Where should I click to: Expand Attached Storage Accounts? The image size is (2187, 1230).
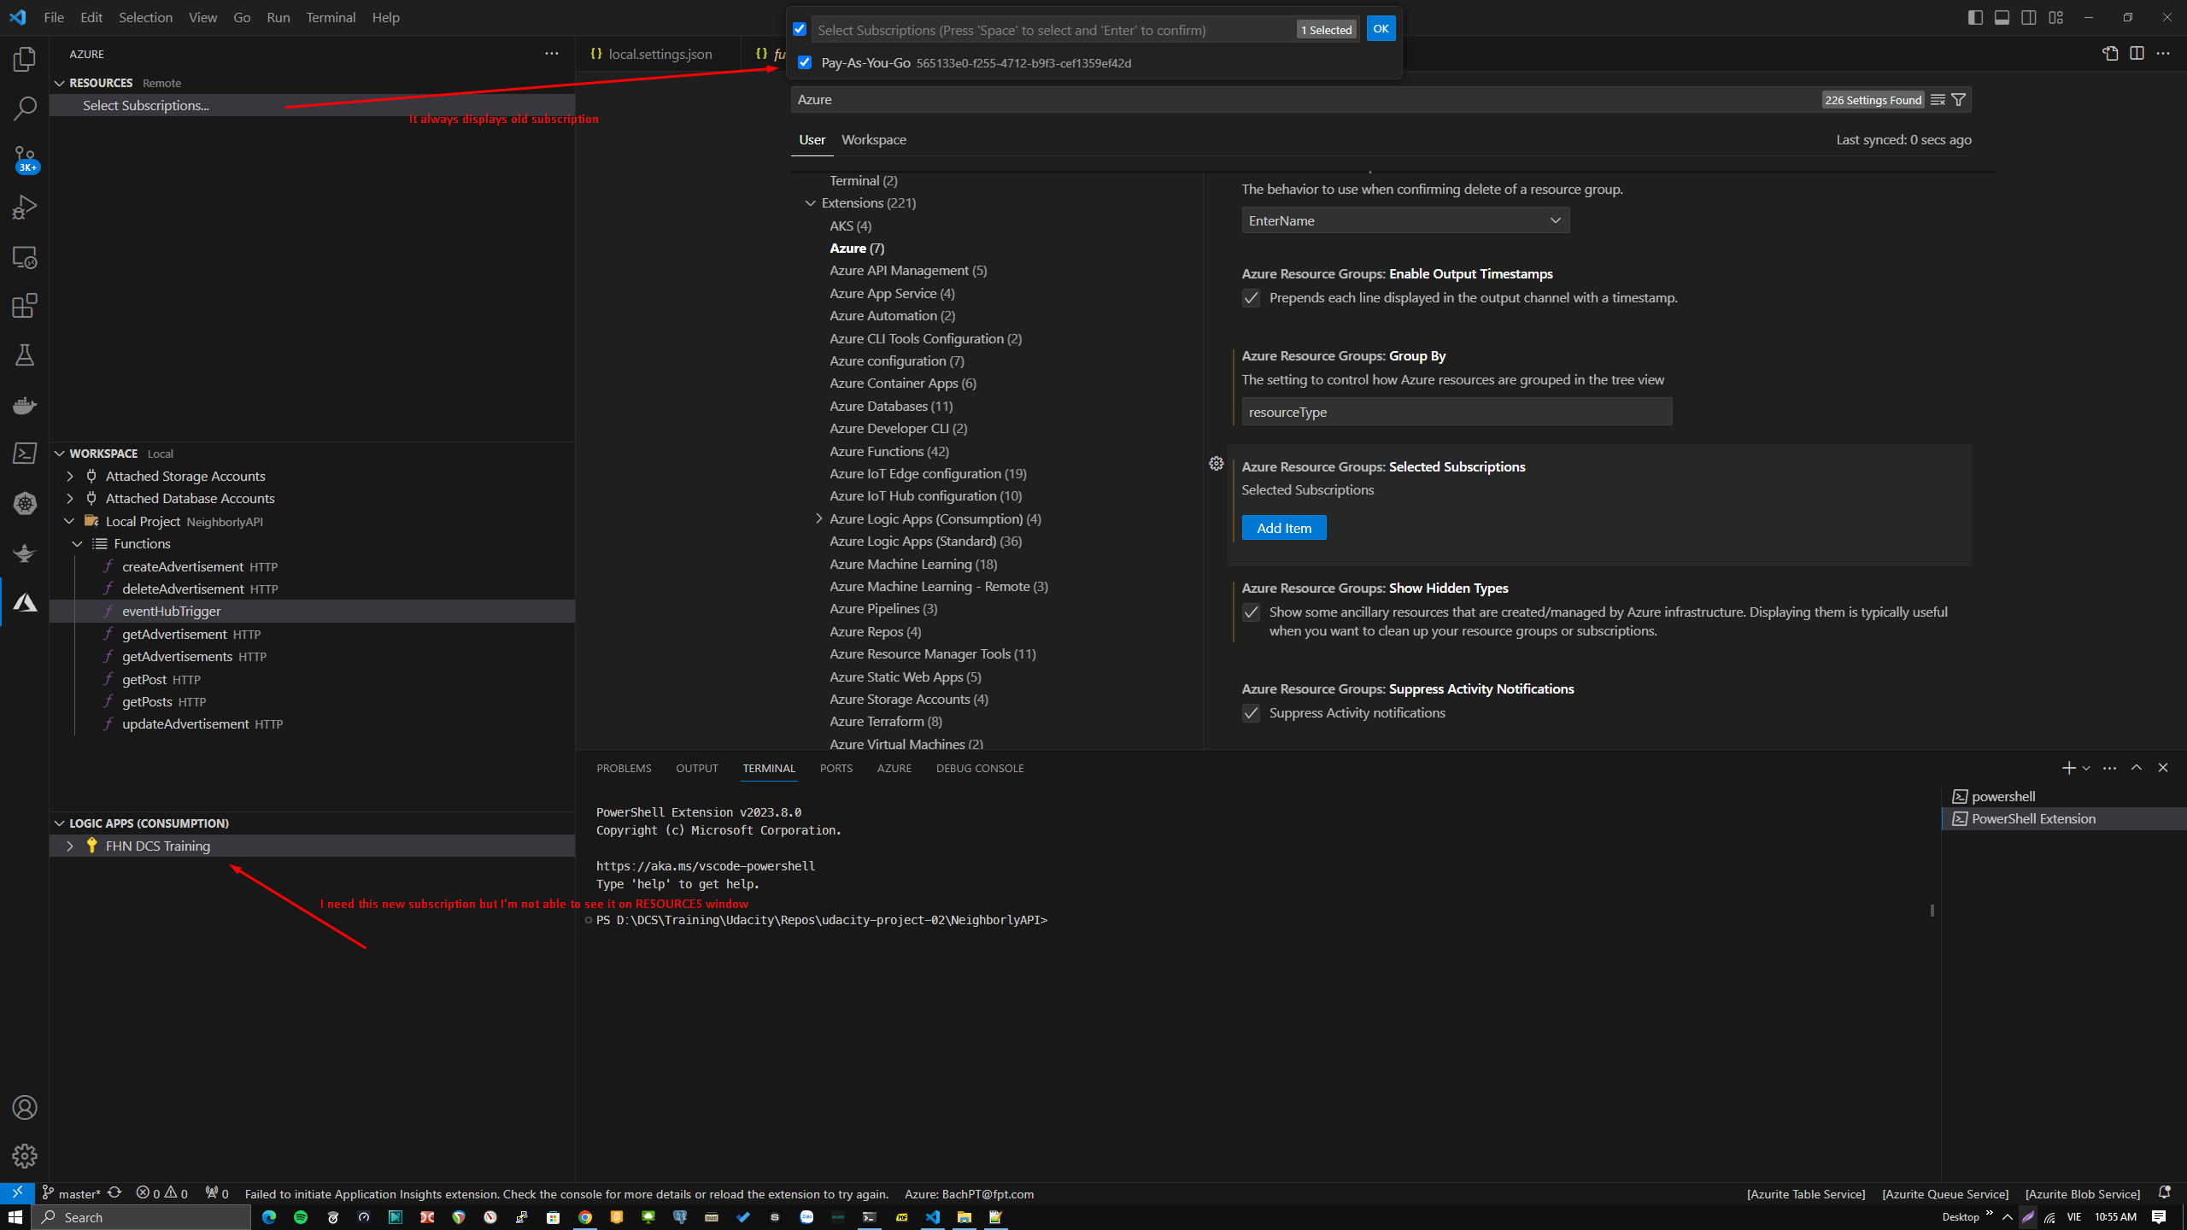coord(70,477)
